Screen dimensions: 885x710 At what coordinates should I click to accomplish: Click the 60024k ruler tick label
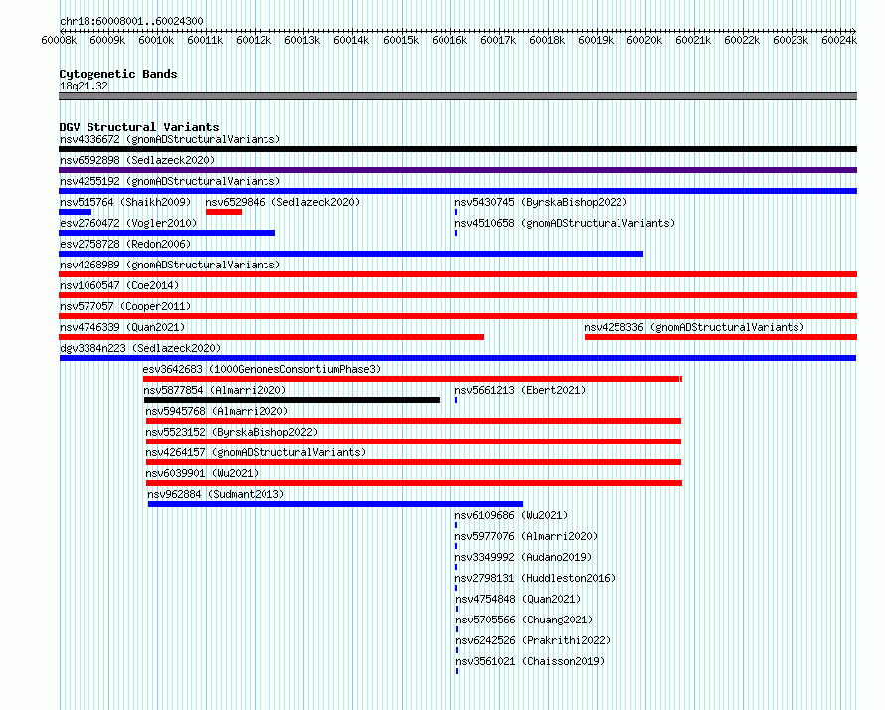839,40
